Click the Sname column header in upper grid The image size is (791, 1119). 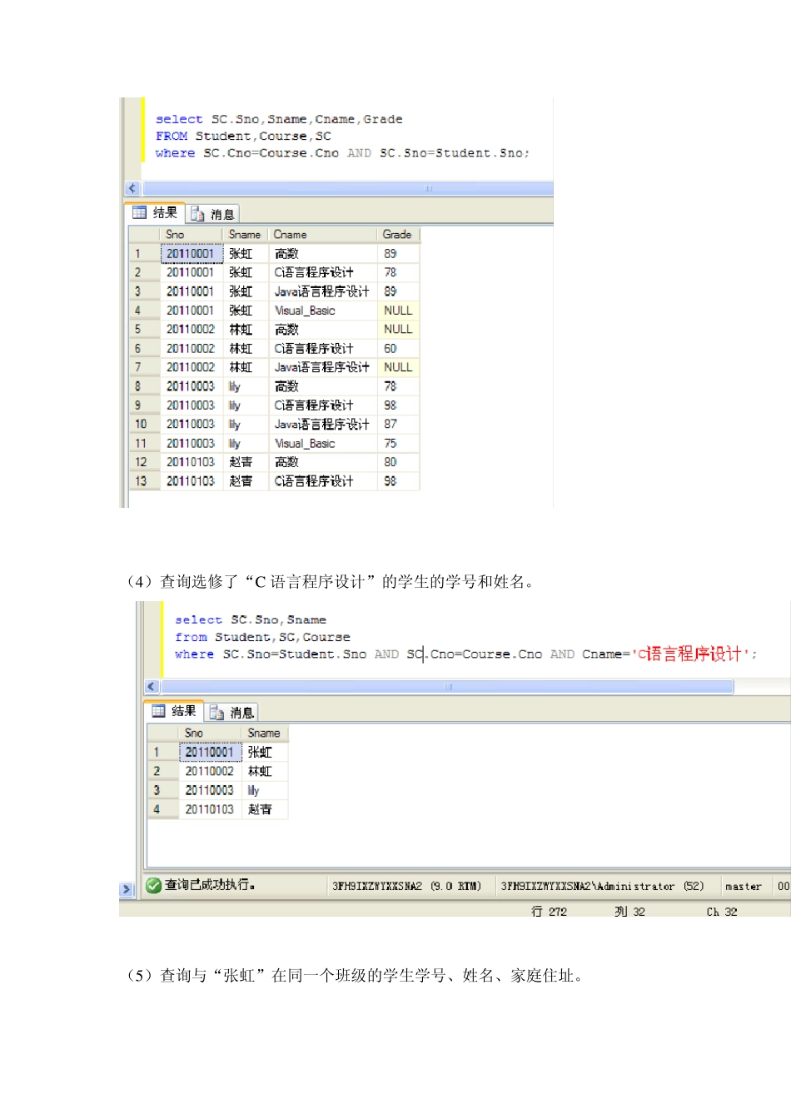tap(245, 235)
